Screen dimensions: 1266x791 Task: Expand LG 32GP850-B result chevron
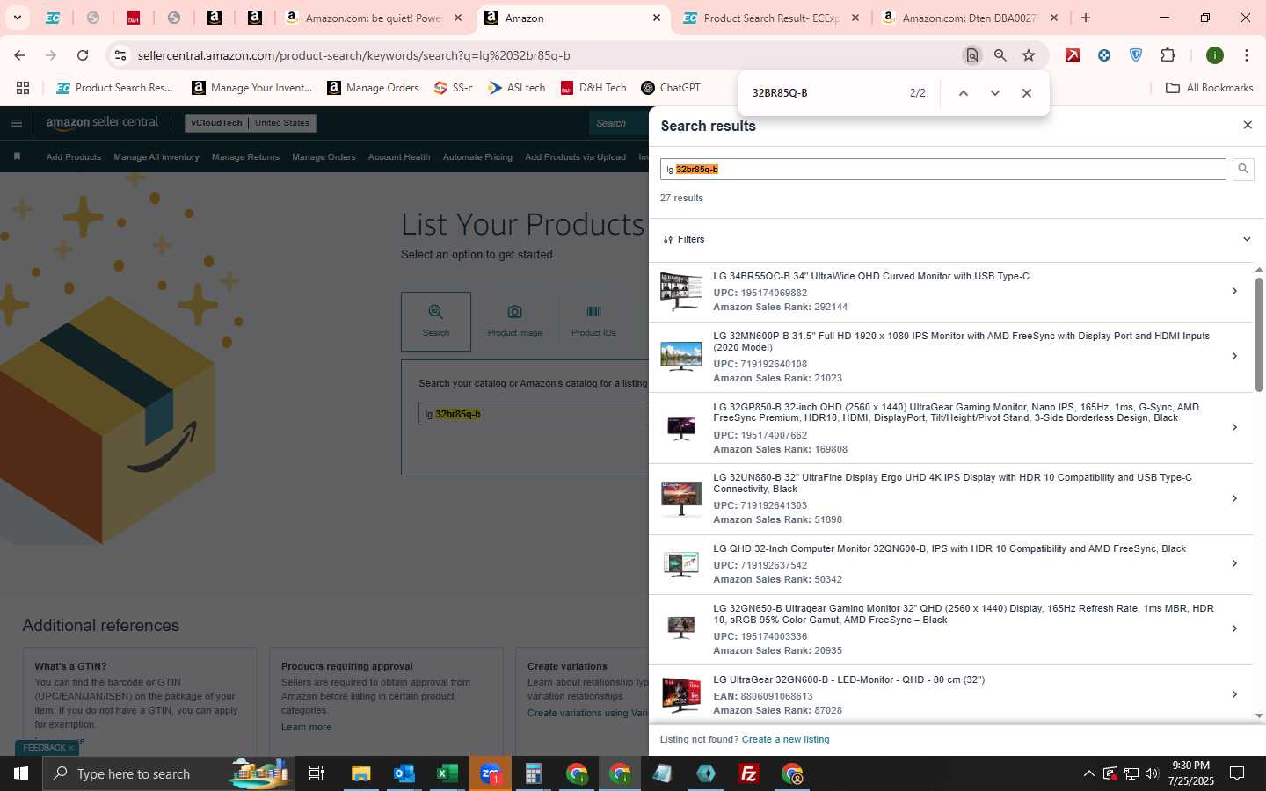(1233, 427)
